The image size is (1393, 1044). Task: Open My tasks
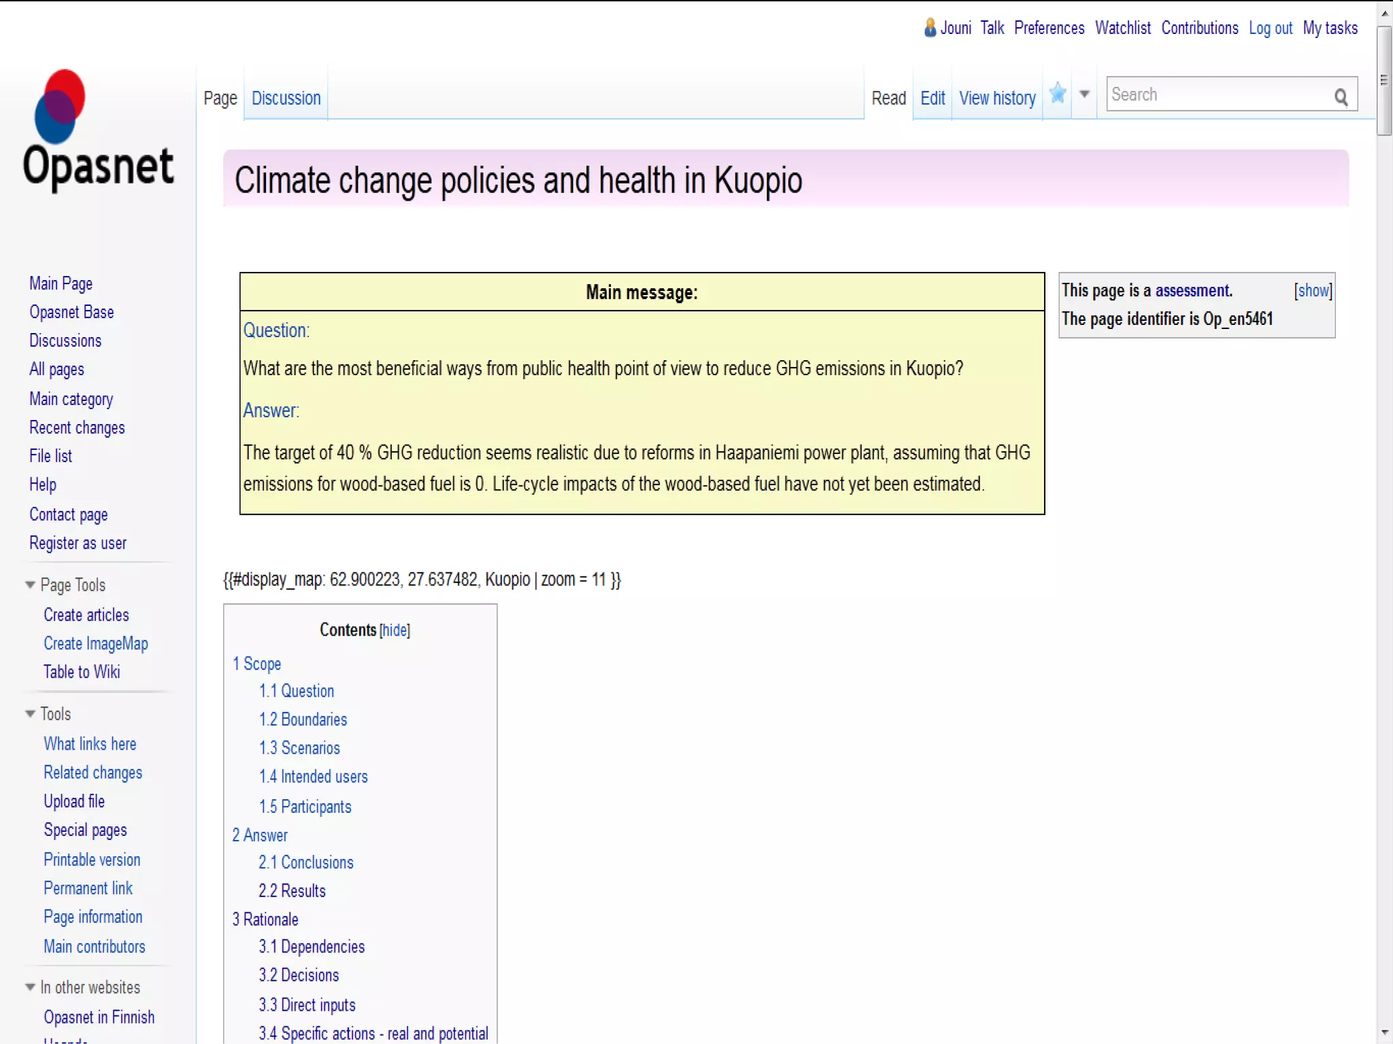(1330, 28)
